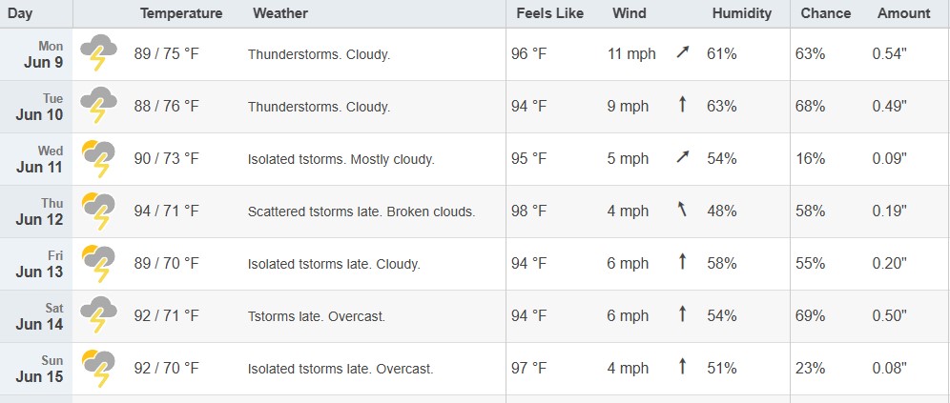The width and height of the screenshot is (950, 403).
Task: Click the sunny thunderstorm icon for Wed Jun 11
Action: (99, 158)
